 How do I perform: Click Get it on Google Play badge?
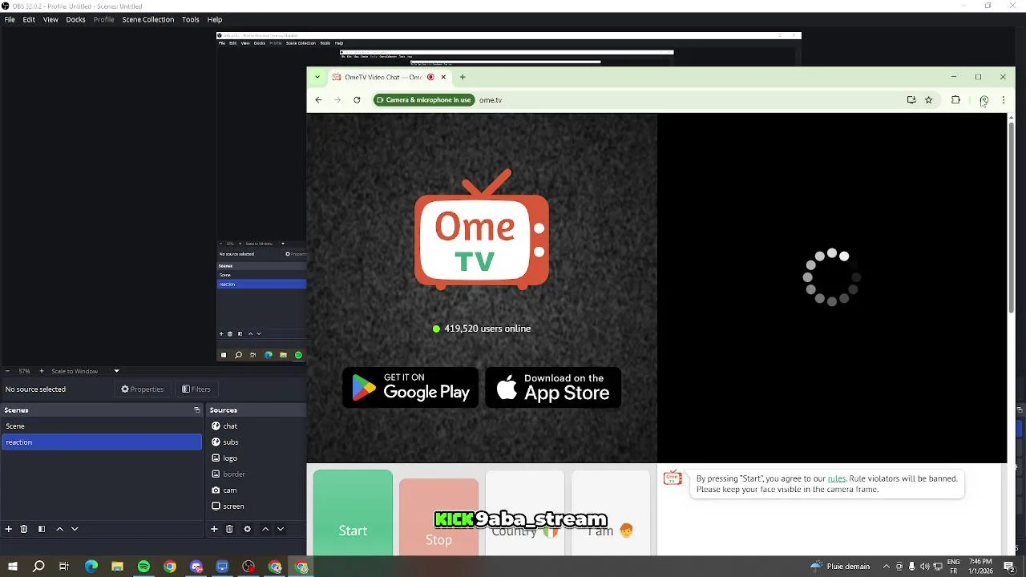[410, 388]
